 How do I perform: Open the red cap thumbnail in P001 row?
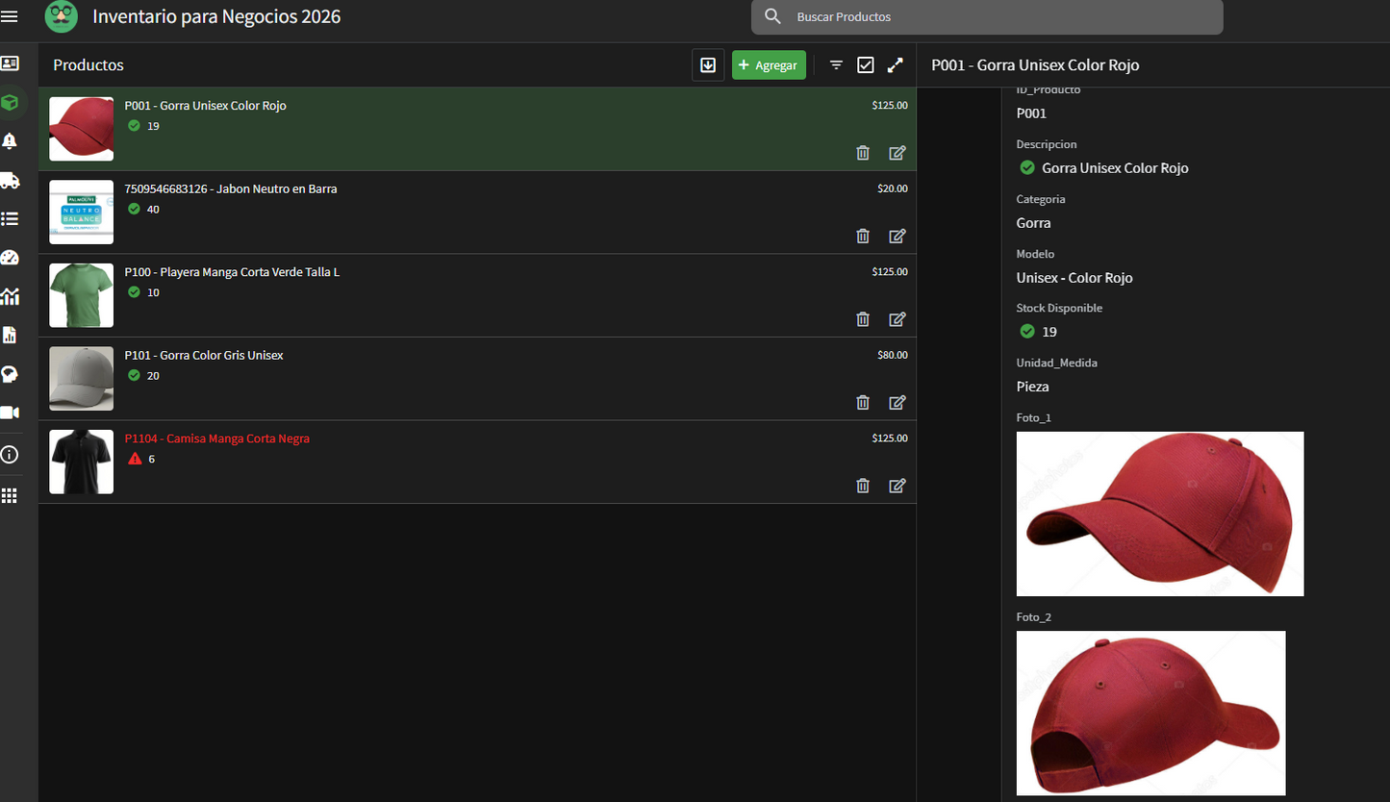[82, 129]
